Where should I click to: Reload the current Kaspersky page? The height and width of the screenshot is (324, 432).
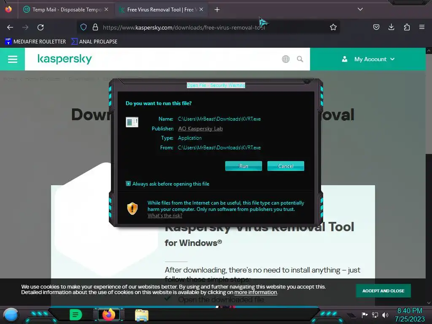pos(40,27)
